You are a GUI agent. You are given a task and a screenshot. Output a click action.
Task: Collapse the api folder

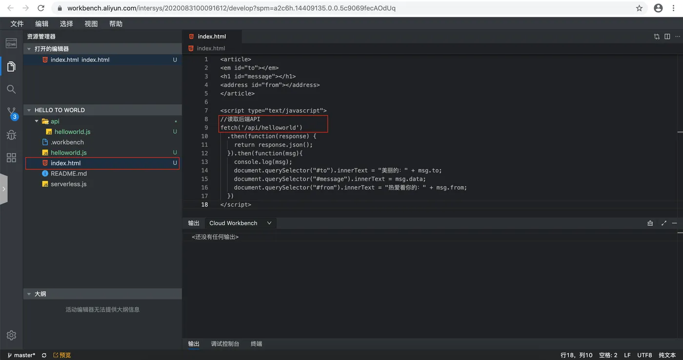point(37,121)
